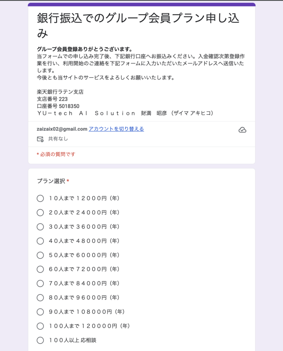283x351 pixels.
Task: Pick the 30人まで 36000円 radio button
Action: (40, 227)
